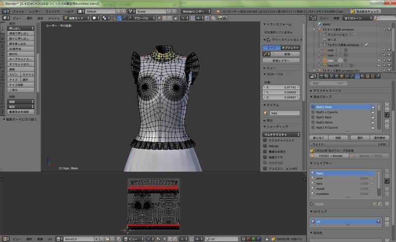396x242 pixels.
Task: Click the 頂点数をチェック button
Action: pyautogui.click(x=365, y=11)
